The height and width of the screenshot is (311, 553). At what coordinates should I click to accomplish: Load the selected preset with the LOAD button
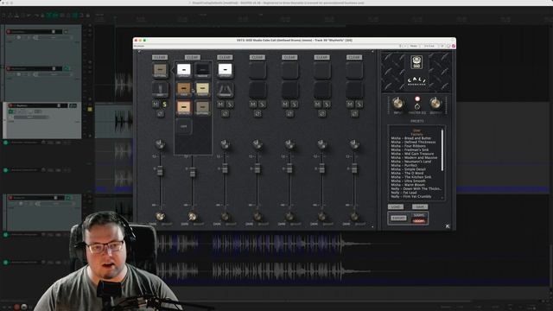396,207
